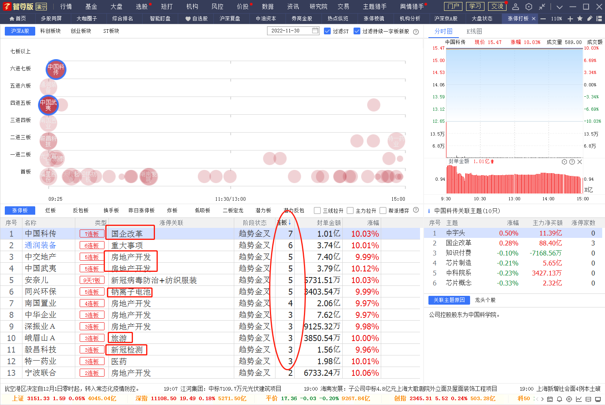The width and height of the screenshot is (605, 405).
Task: Go to previous index with left arrow
Action: [537, 399]
